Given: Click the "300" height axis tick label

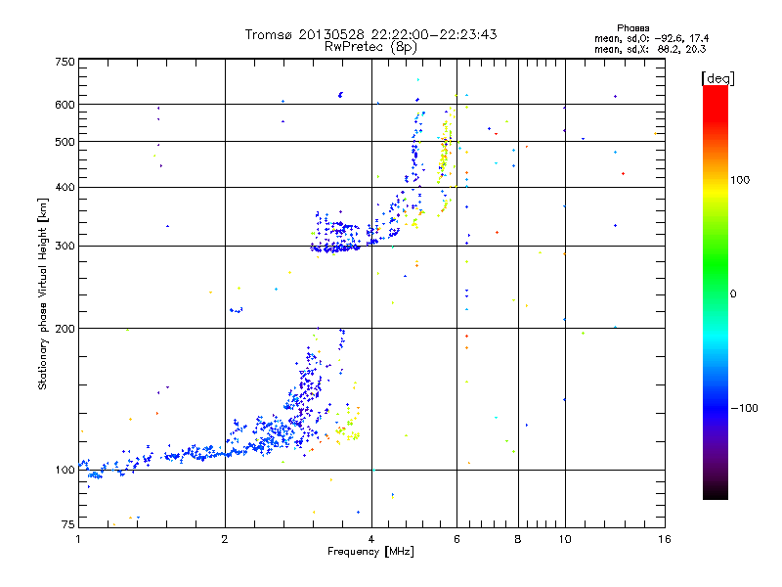Looking at the screenshot, I should coord(65,246).
